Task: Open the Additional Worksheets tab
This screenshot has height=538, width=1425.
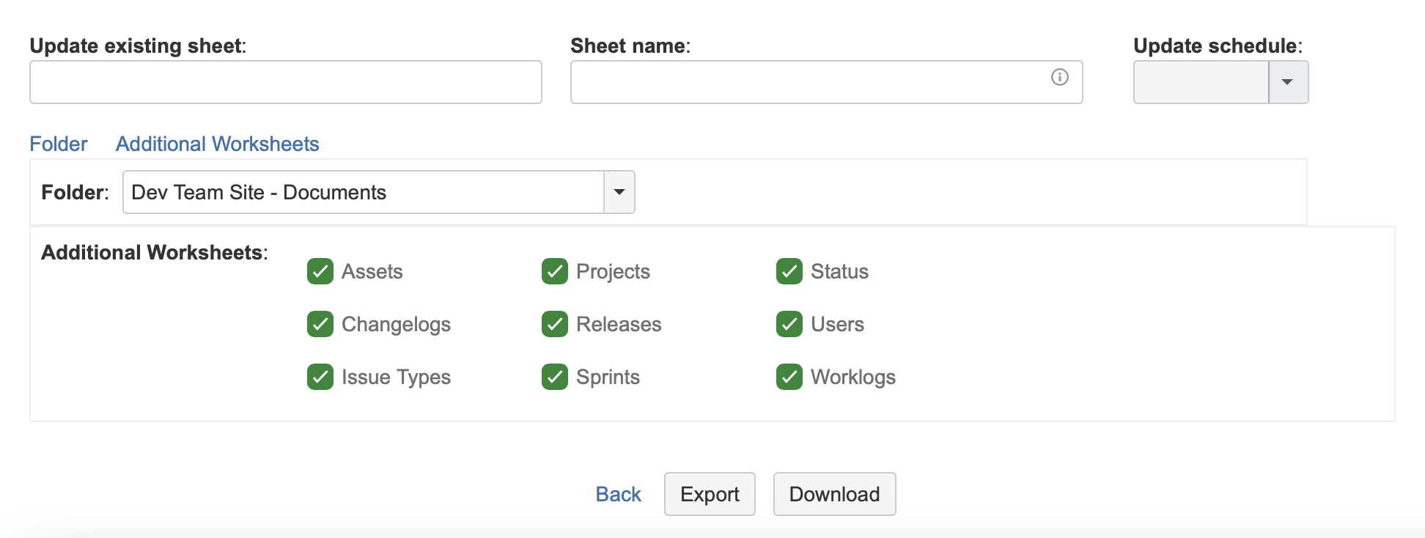Action: 217,144
